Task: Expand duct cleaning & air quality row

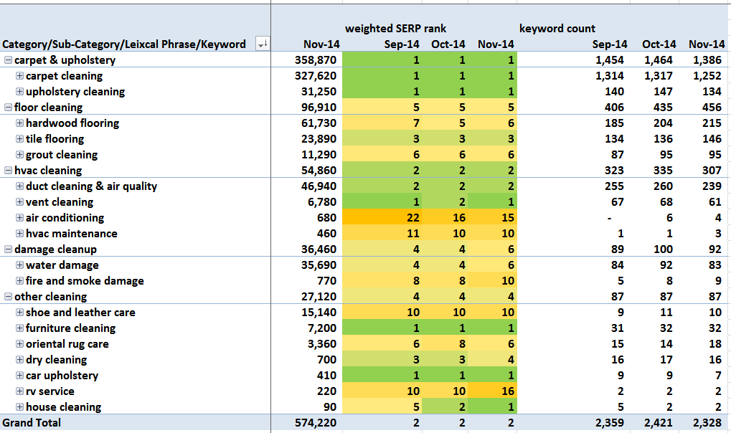Action: point(20,186)
